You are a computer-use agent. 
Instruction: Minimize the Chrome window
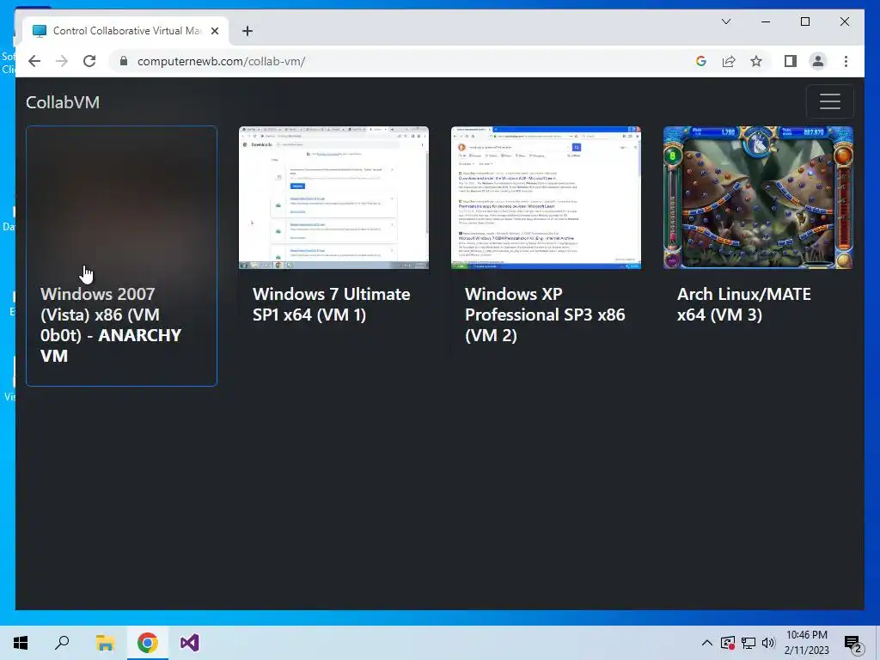[x=766, y=21]
